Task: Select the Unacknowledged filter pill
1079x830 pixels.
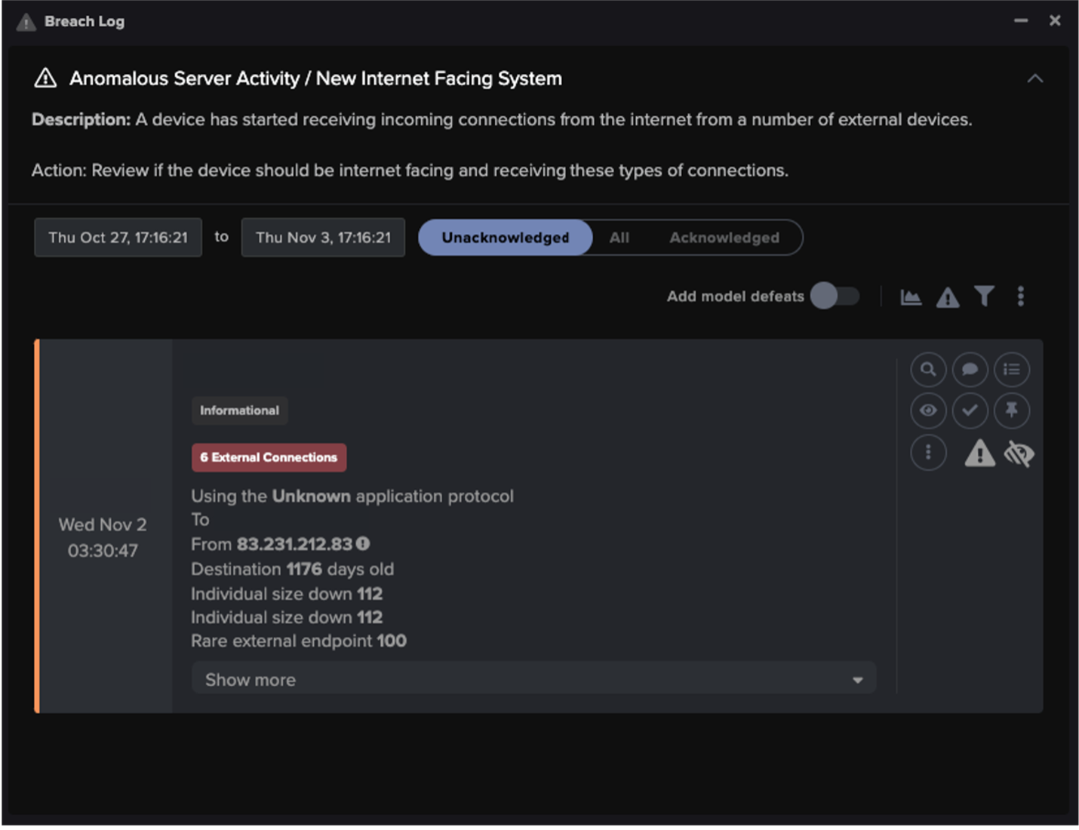Action: coord(505,237)
